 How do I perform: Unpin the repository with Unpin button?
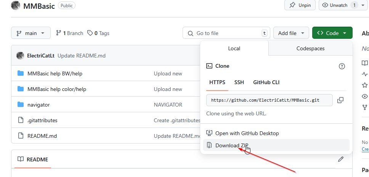pyautogui.click(x=300, y=5)
